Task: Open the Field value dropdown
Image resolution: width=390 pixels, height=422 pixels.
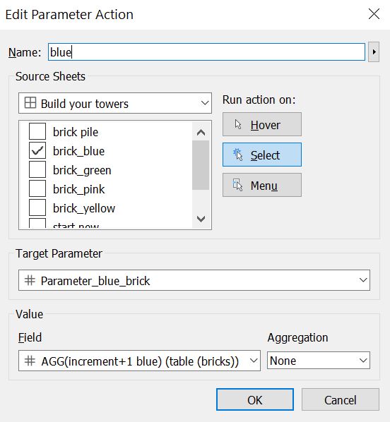Action: (139, 361)
